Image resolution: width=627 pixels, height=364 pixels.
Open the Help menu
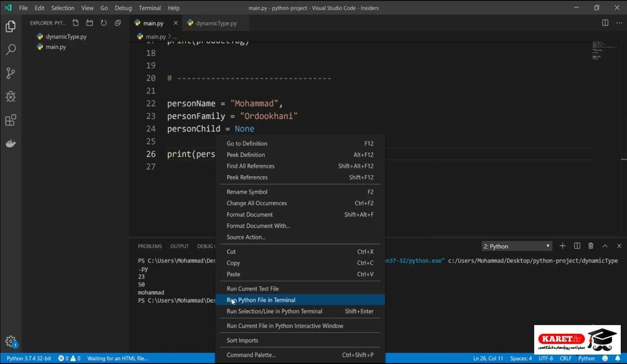tap(174, 8)
